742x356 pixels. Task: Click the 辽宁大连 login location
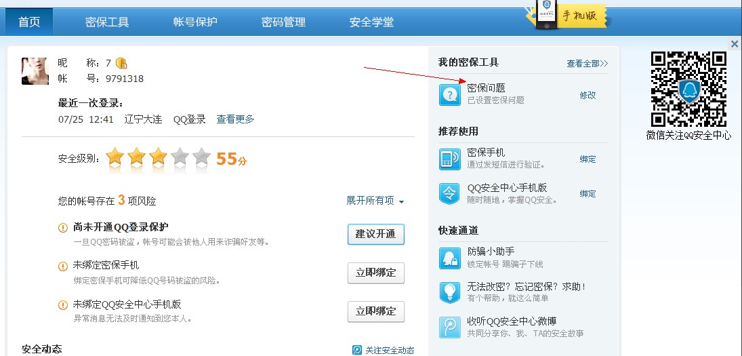[x=143, y=119]
